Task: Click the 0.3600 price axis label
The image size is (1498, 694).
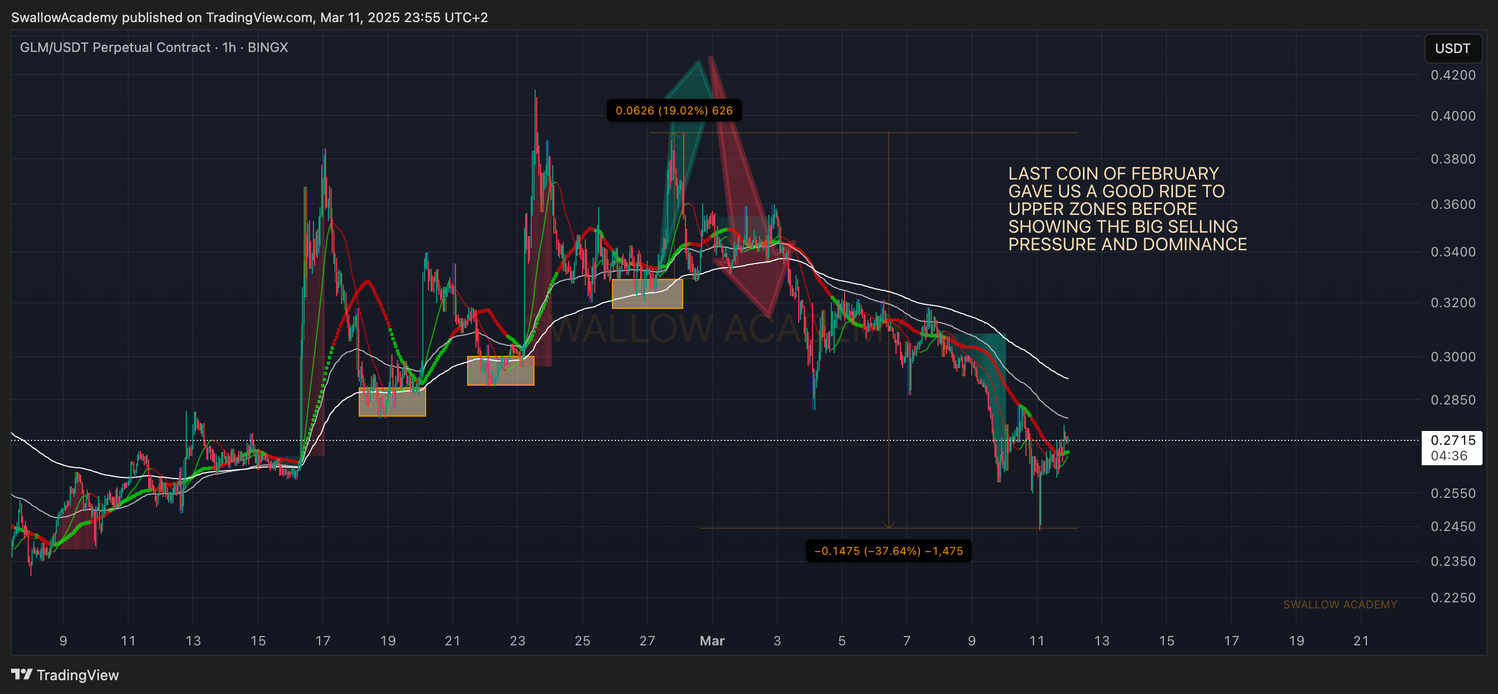Action: coord(1453,204)
